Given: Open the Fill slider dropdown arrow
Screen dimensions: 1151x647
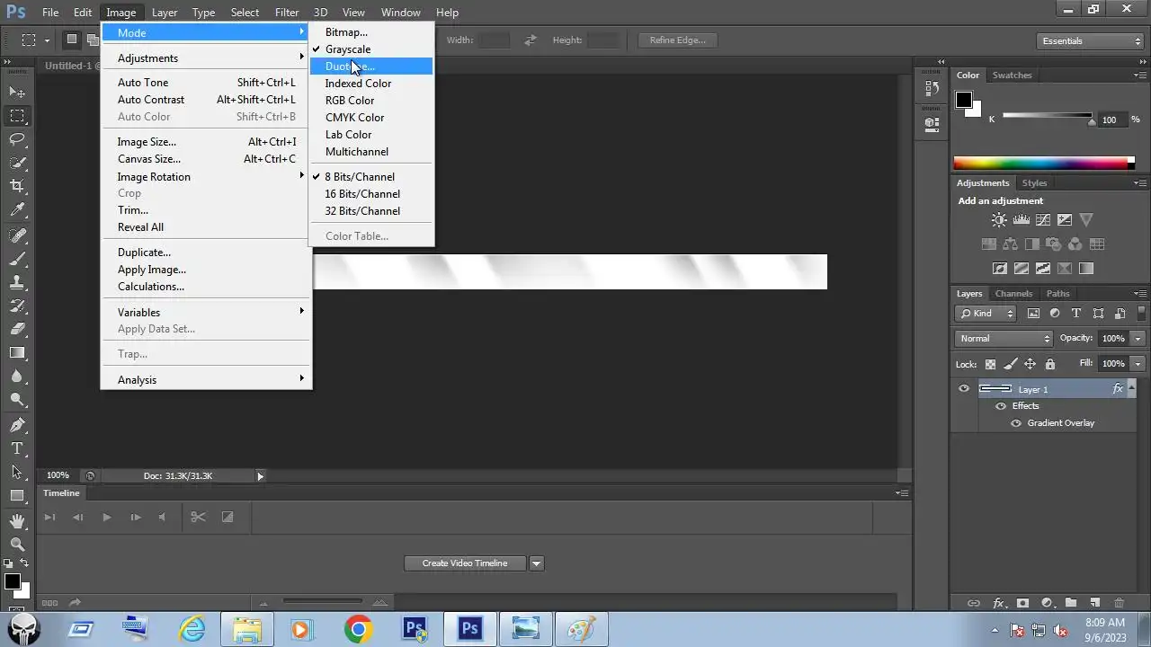Looking at the screenshot, I should coord(1138,364).
